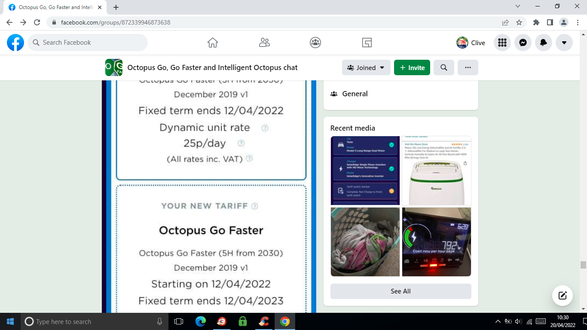Image resolution: width=587 pixels, height=330 pixels.
Task: Click the Windows taskbar search box
Action: (x=95, y=321)
